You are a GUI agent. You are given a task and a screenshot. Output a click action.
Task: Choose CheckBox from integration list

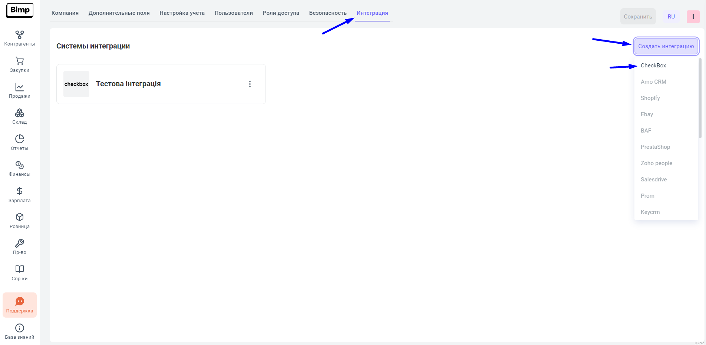coord(653,66)
